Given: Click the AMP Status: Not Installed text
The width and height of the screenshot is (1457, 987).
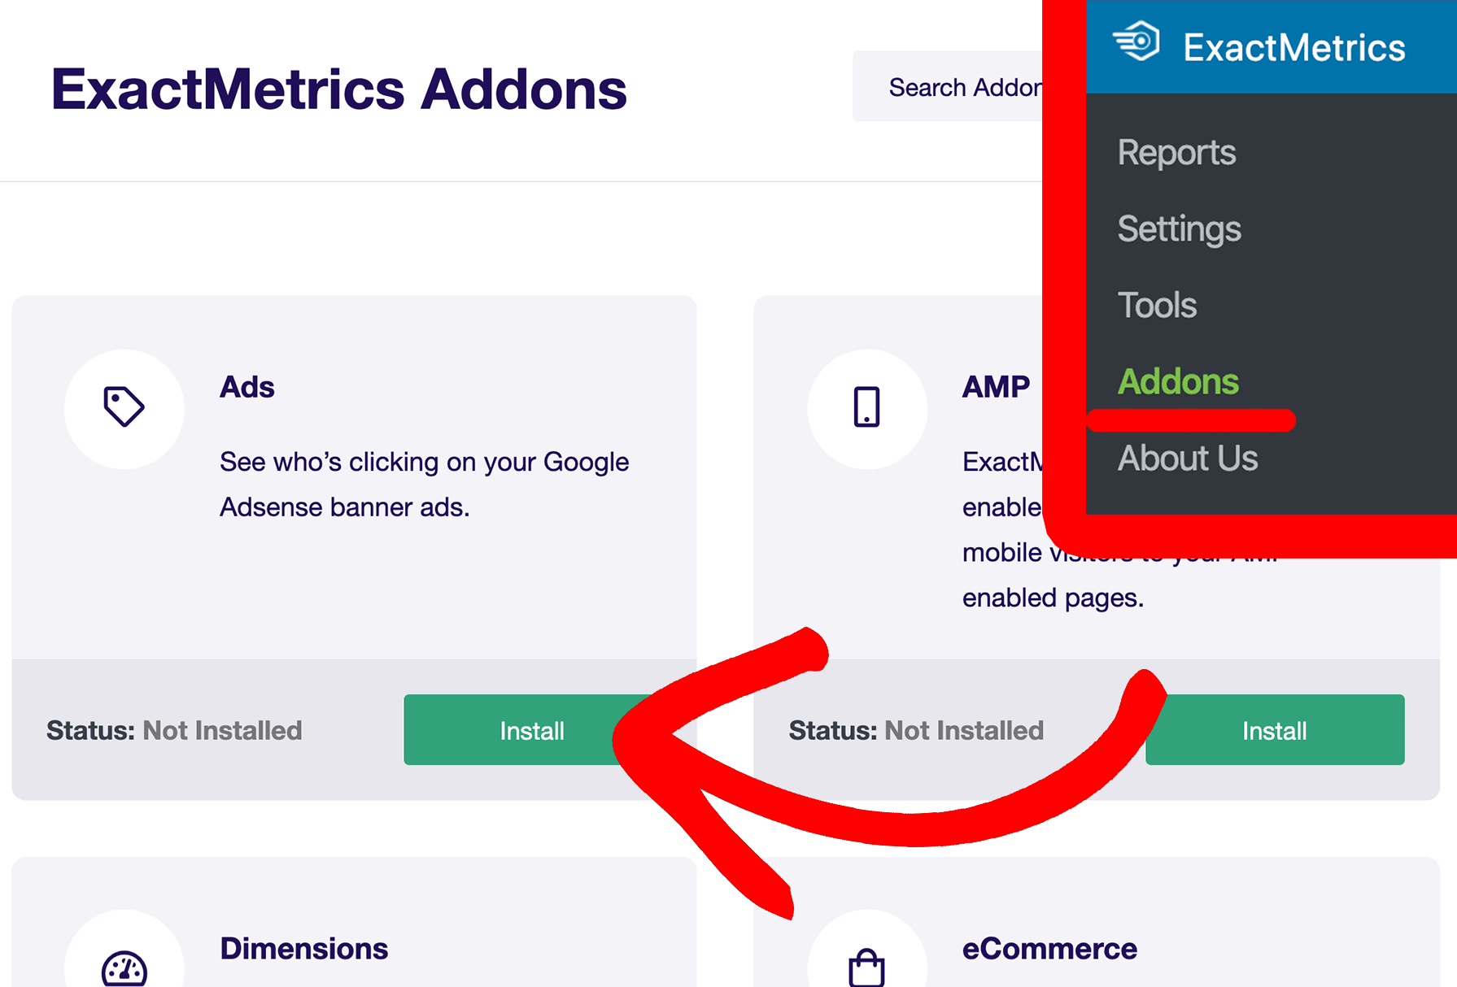Looking at the screenshot, I should [916, 730].
